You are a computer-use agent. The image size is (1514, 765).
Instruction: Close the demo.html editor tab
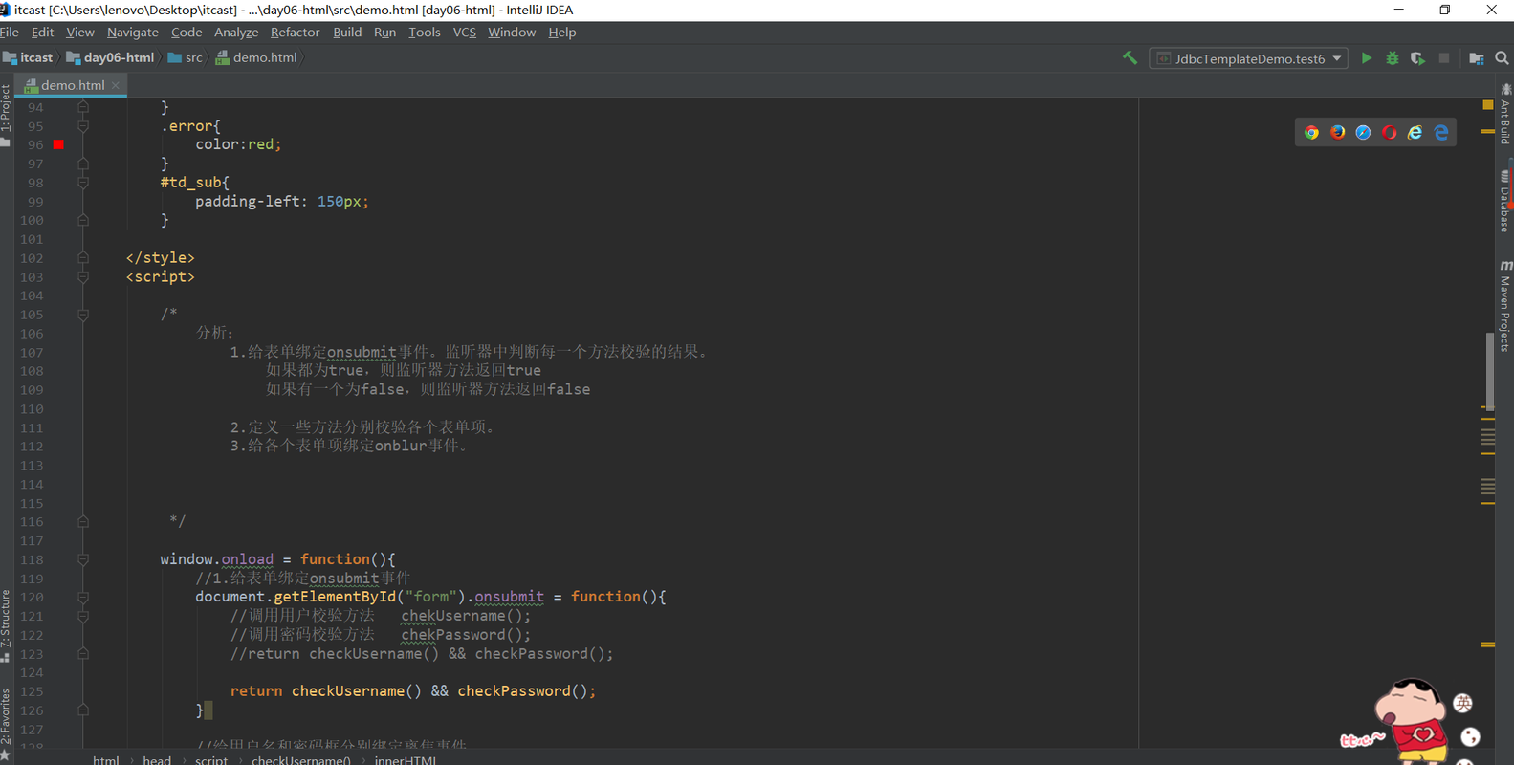(116, 85)
